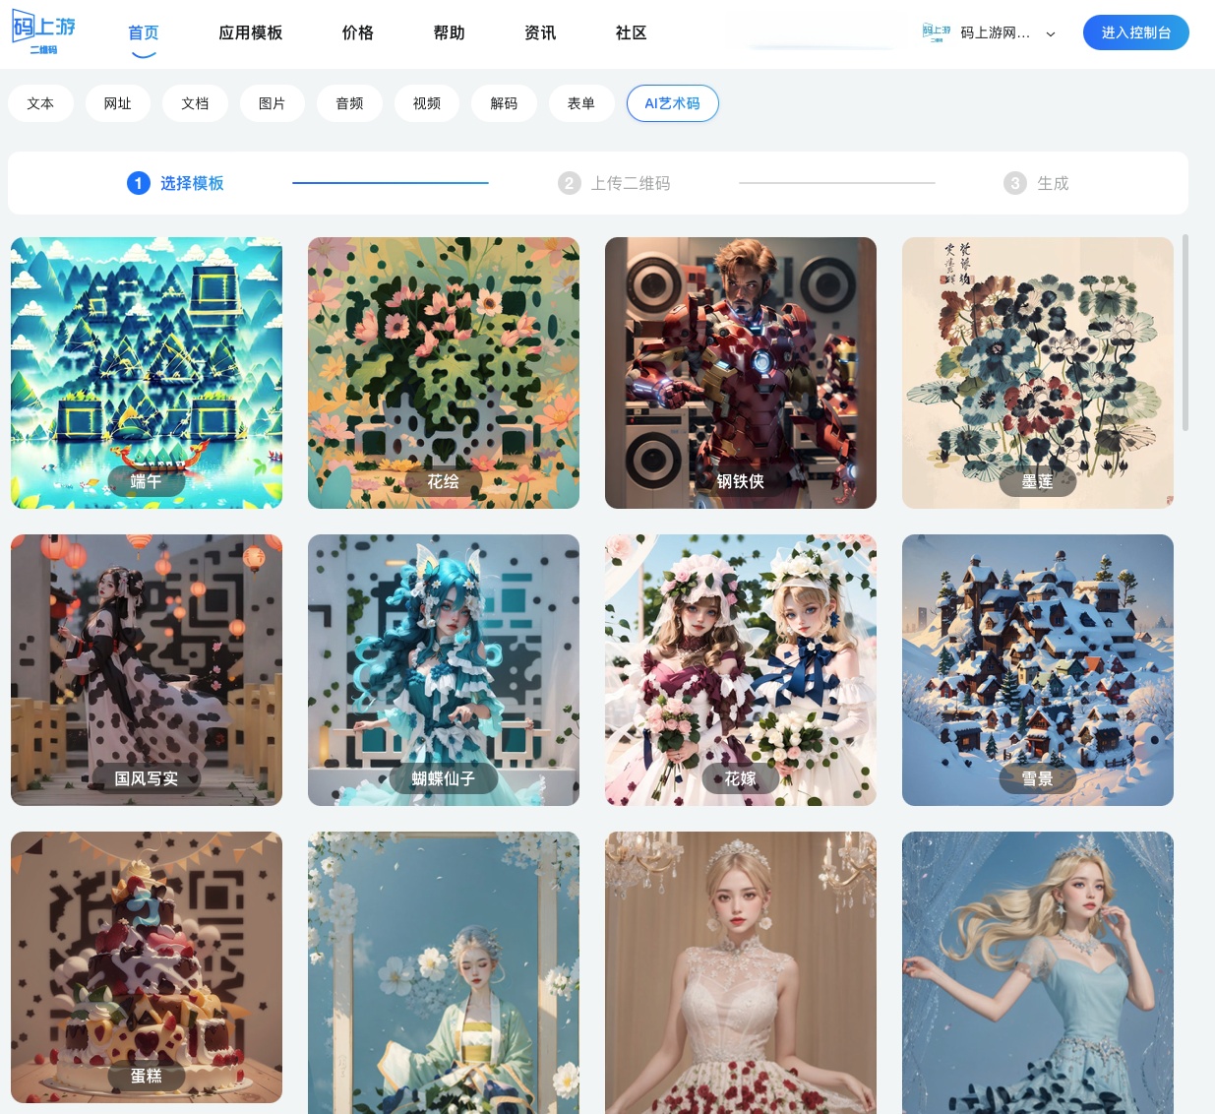Choose the girl with green hanfu template
The image size is (1215, 1114).
pyautogui.click(x=444, y=972)
